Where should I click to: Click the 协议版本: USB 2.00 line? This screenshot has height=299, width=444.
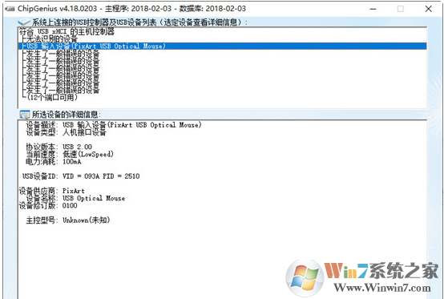click(59, 147)
